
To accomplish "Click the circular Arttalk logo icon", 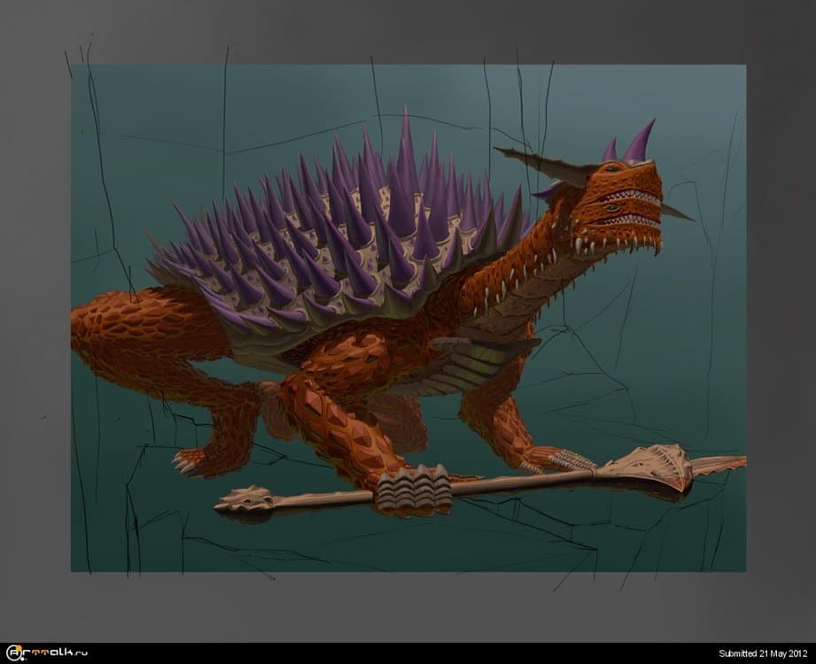I will [x=12, y=654].
